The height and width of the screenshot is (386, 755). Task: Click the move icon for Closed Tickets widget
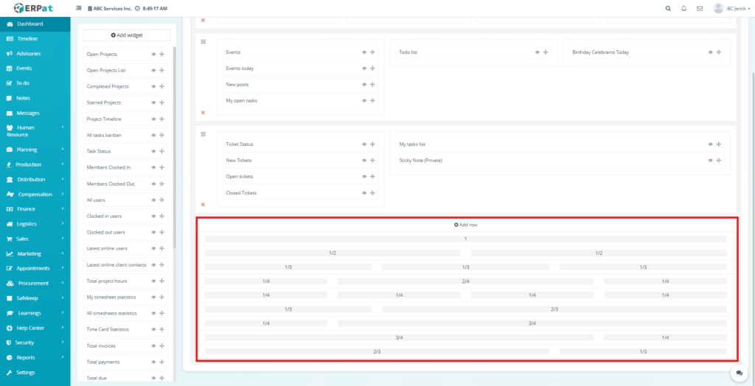coord(372,192)
